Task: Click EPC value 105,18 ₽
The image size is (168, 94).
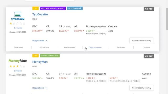Action: (x=36, y=78)
